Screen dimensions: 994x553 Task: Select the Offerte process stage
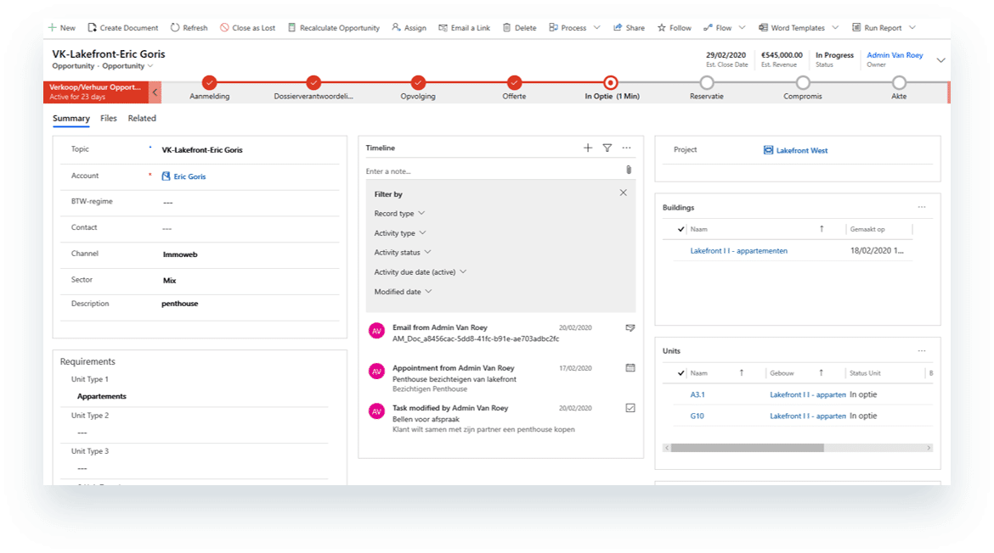[x=514, y=83]
